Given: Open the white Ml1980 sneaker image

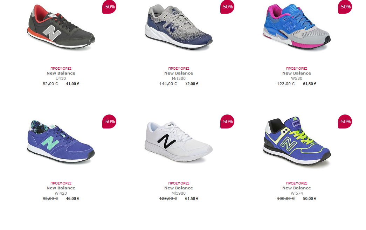Looking at the screenshot, I should pyautogui.click(x=179, y=141).
